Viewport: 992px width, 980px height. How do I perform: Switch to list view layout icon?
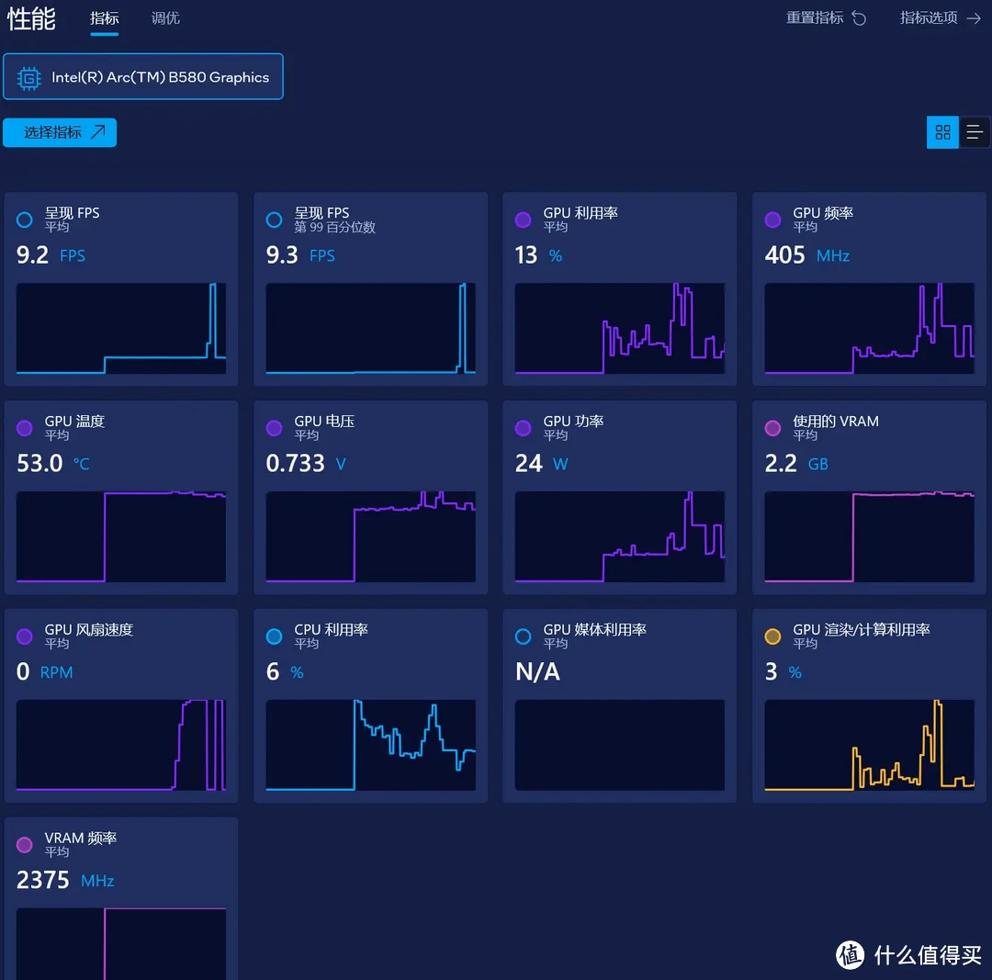pyautogui.click(x=975, y=133)
